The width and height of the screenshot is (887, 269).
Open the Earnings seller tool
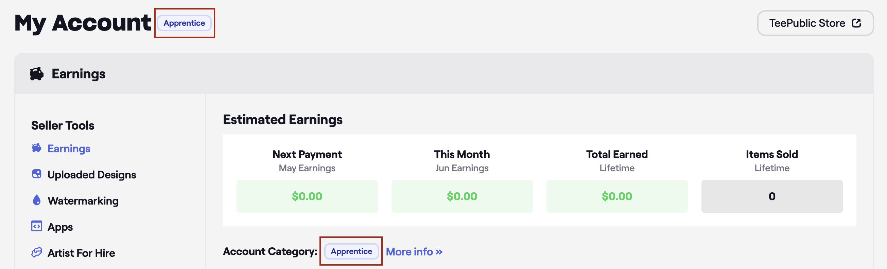69,149
